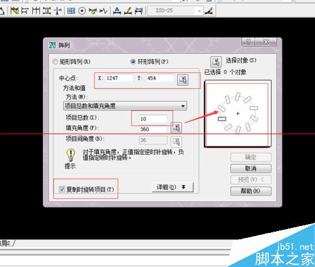Viewport: 315px width, 267px height.
Task: Click the Dimension Update icon
Action: coord(139,11)
